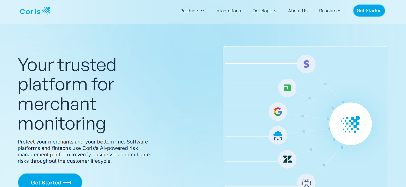Select the green square logo icon
Screen dimensions: 406x187
(x=287, y=88)
